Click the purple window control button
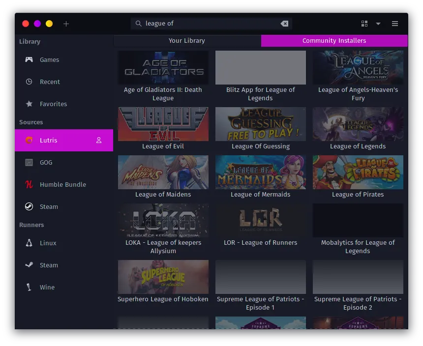The height and width of the screenshot is (346, 423). click(x=37, y=24)
